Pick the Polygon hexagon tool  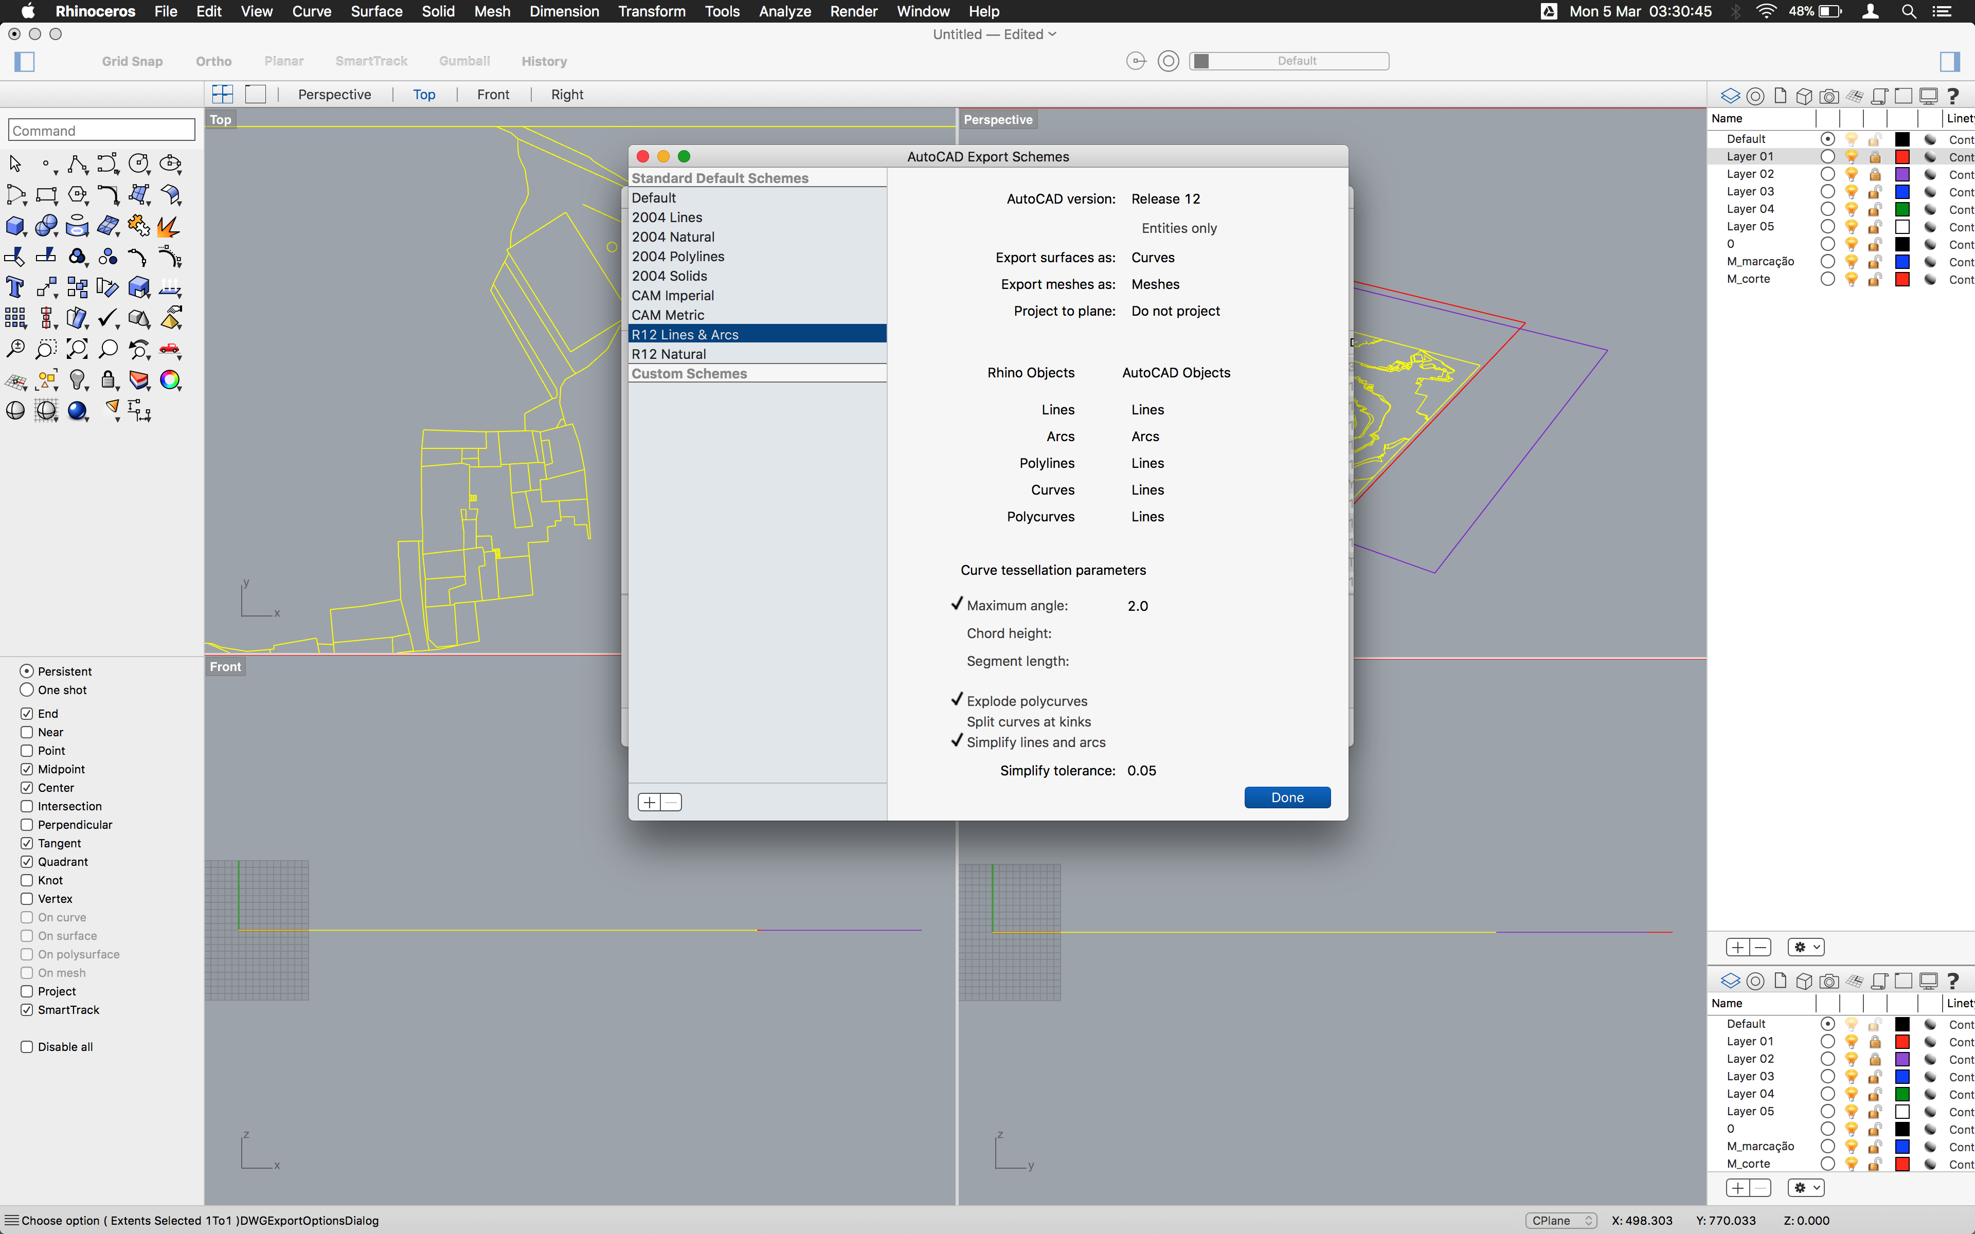(78, 195)
